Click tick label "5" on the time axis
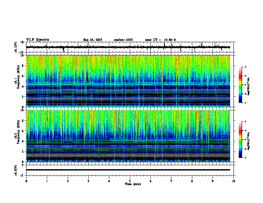Image resolution: width=263 pixels, height=203 pixels. click(130, 181)
